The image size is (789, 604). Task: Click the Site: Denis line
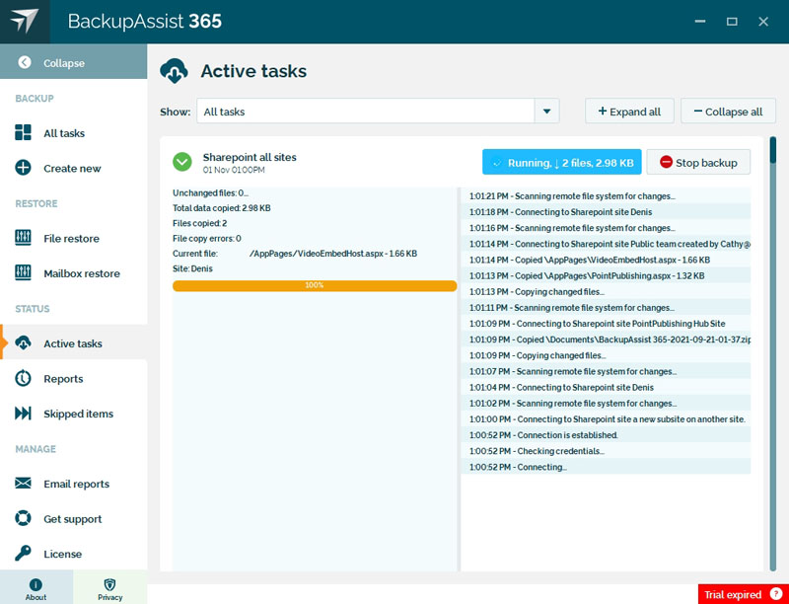[192, 268]
